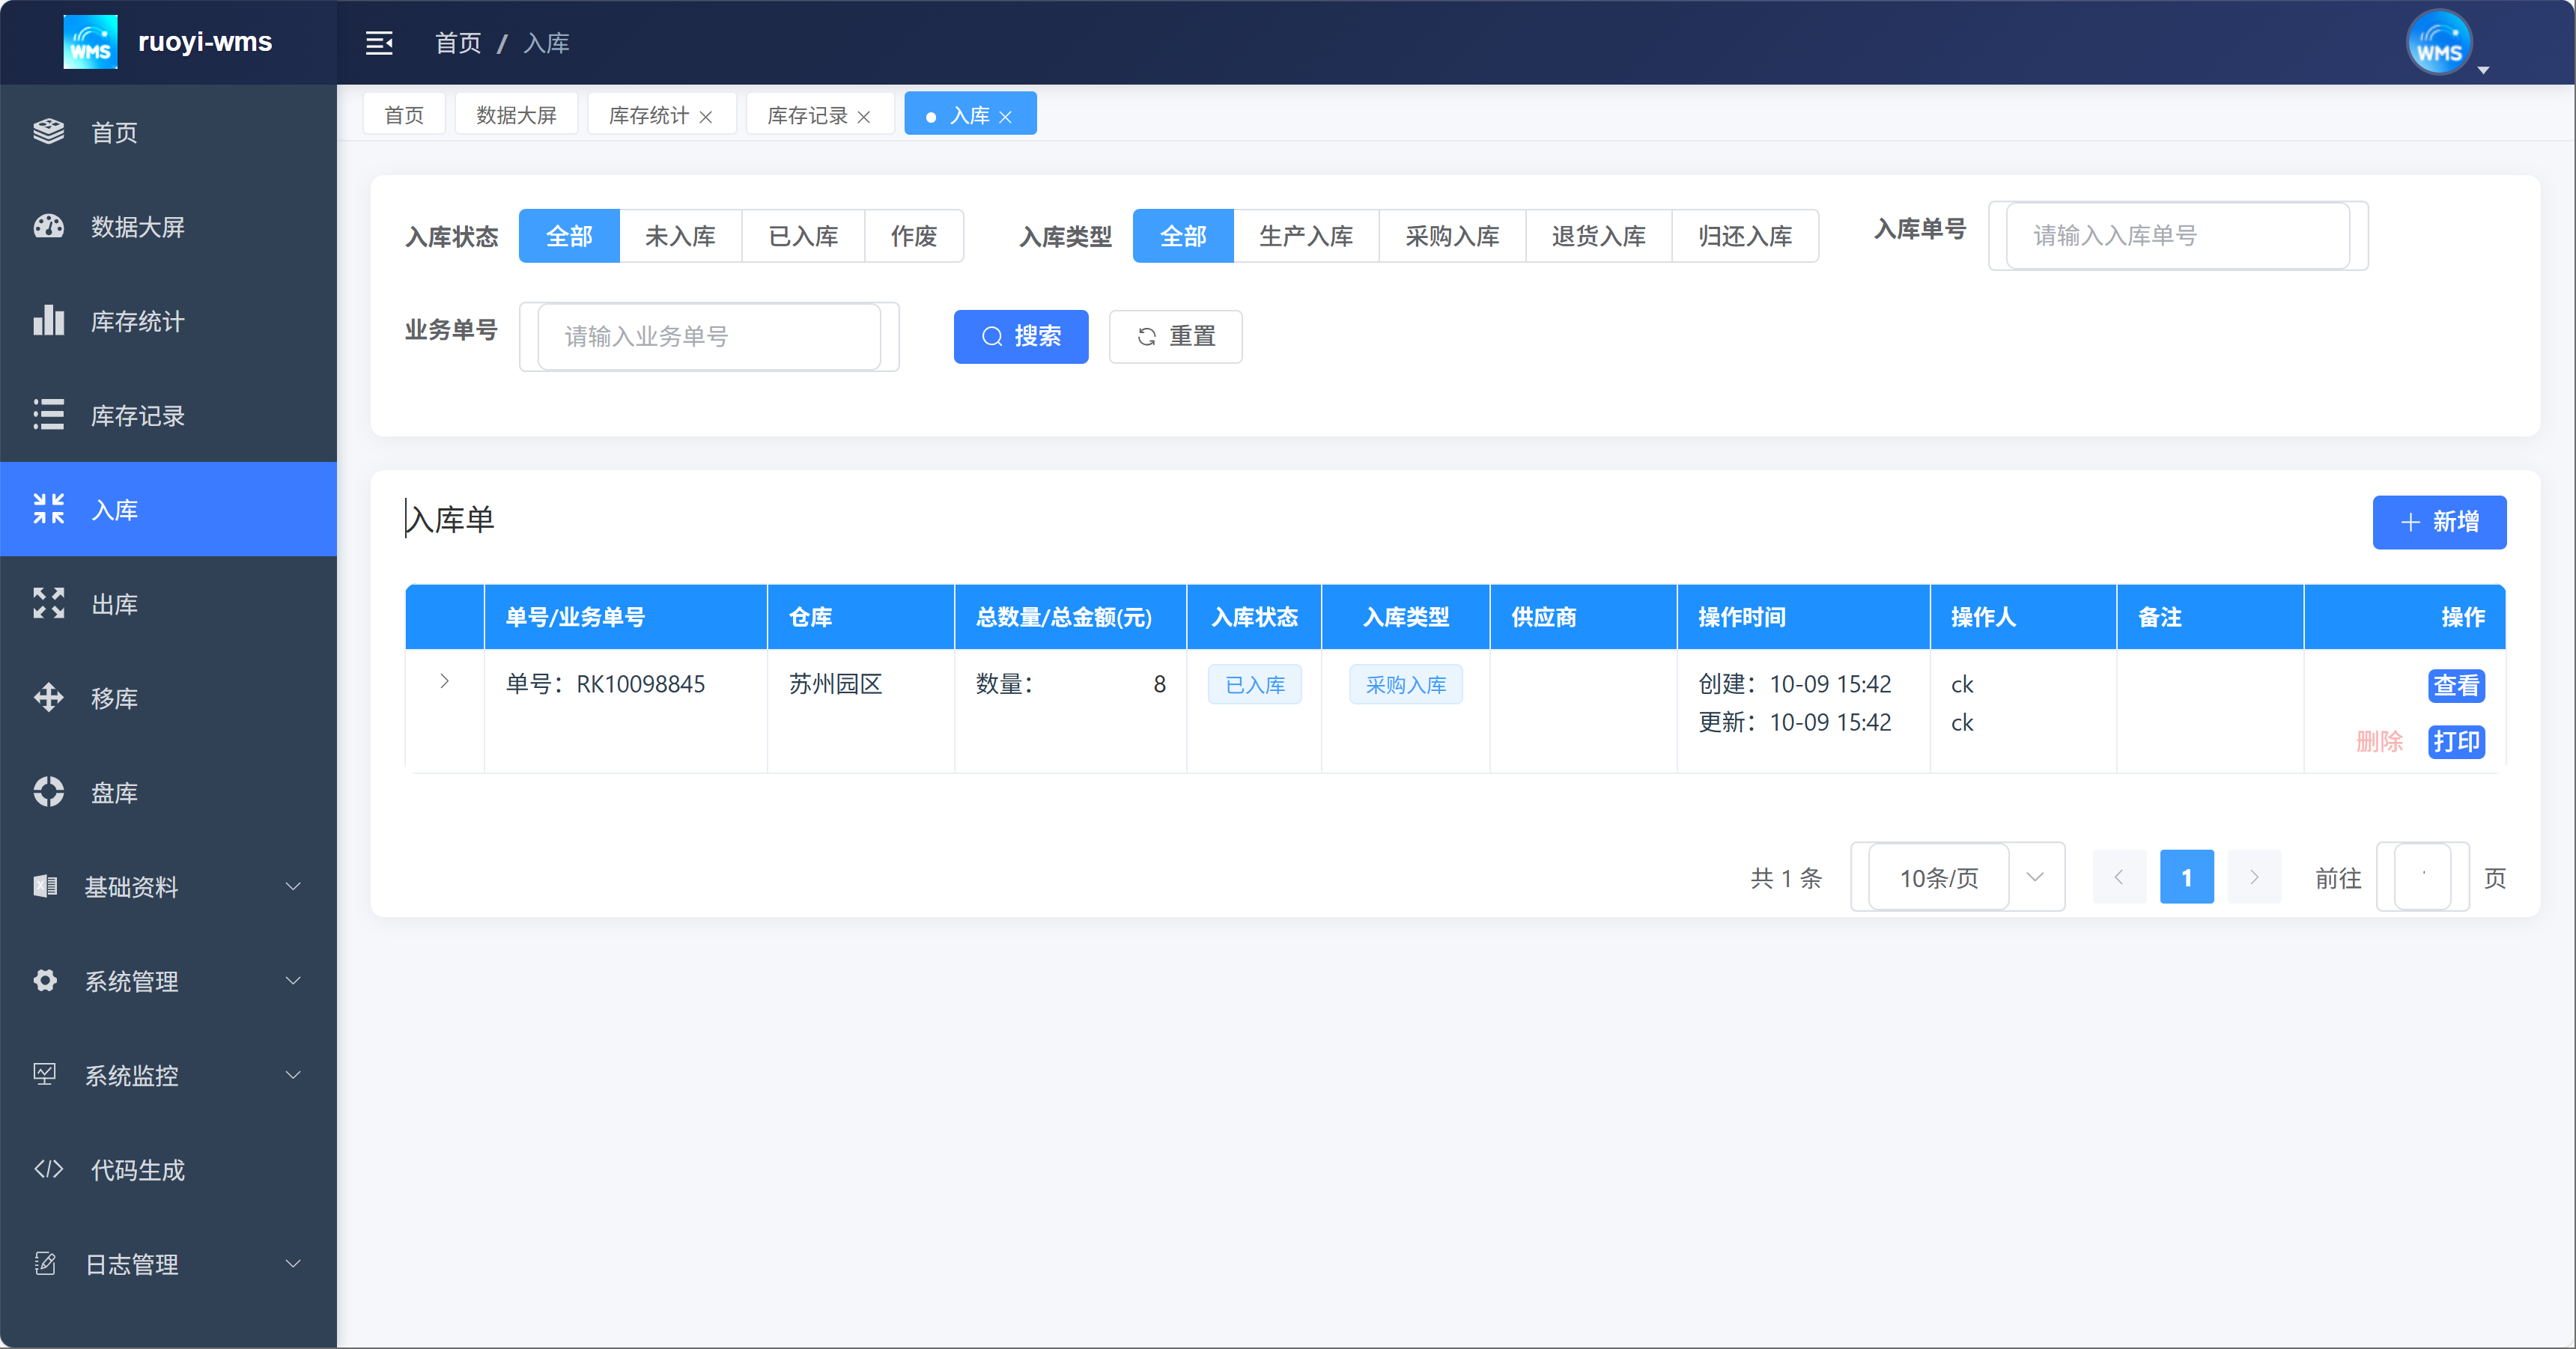Click the 代码生成 code brackets icon
This screenshot has width=2576, height=1349.
click(x=48, y=1169)
